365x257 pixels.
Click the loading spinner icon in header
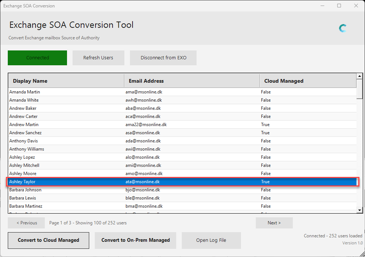click(x=343, y=28)
